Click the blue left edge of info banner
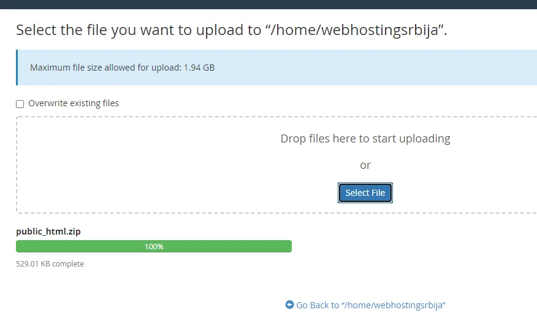Screen dimensions: 537x323 coord(17,68)
